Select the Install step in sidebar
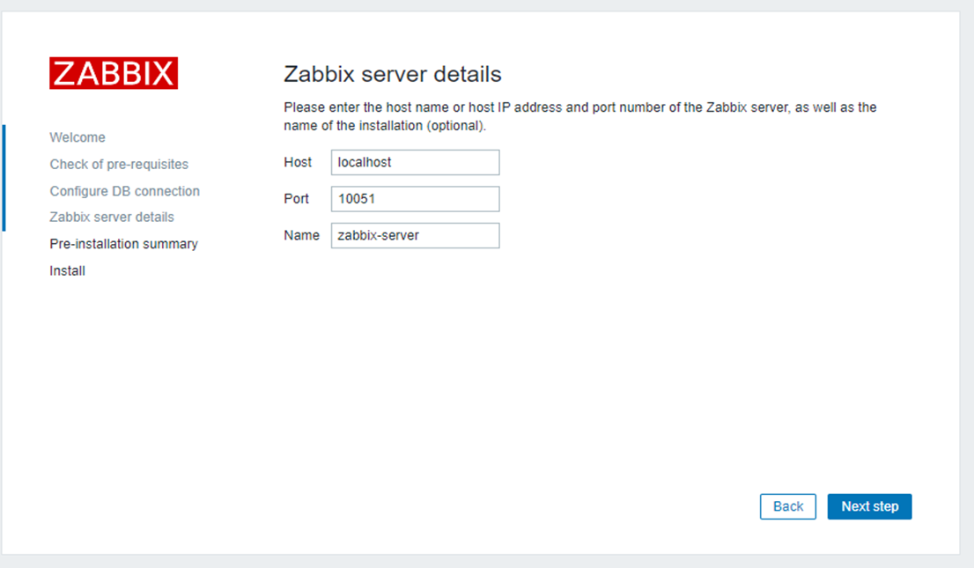This screenshot has width=974, height=568. [x=67, y=271]
